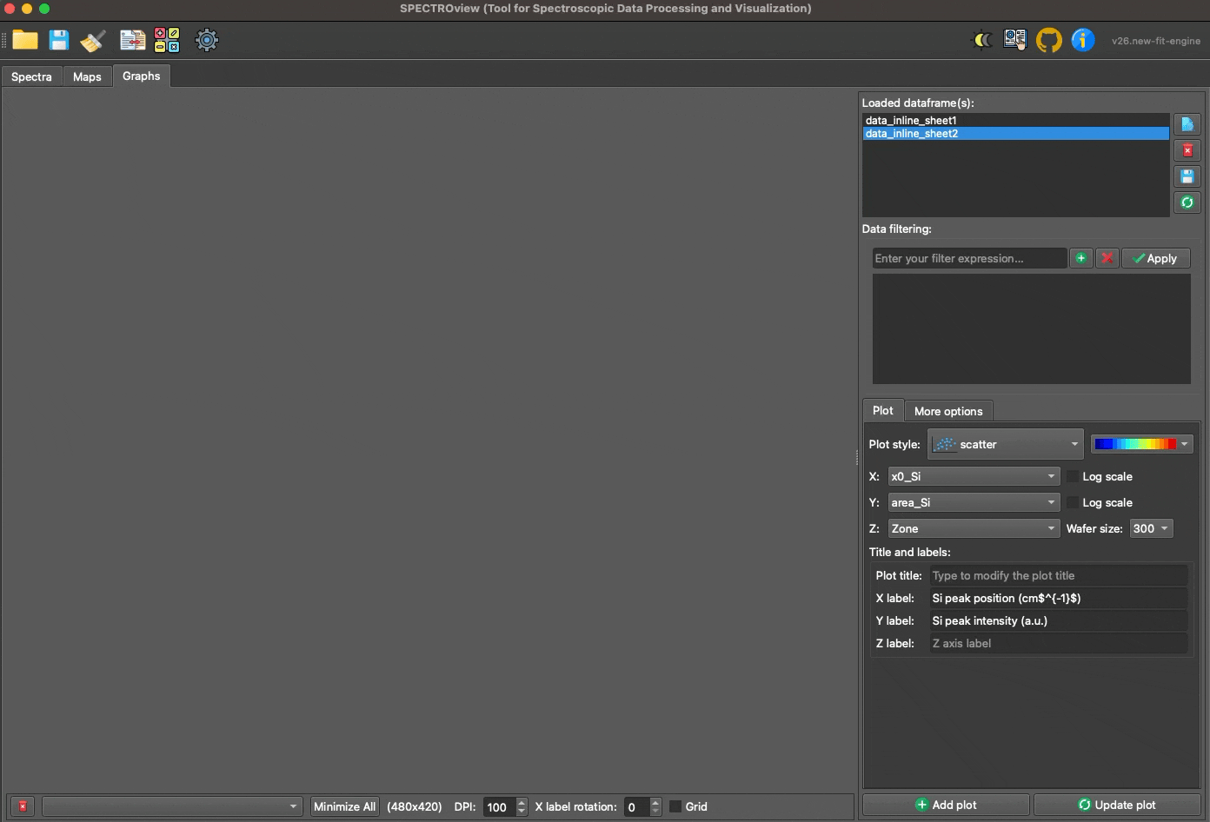Save workspace with the floppy disk toolbar icon

tap(59, 40)
